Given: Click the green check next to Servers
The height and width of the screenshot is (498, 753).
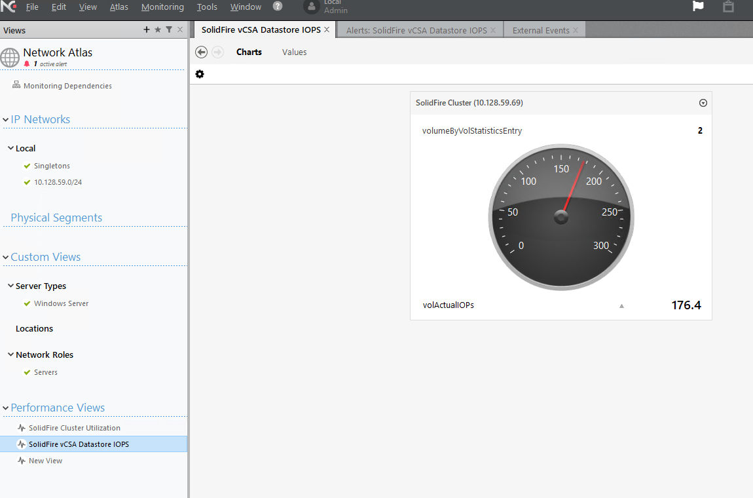Looking at the screenshot, I should coord(27,372).
